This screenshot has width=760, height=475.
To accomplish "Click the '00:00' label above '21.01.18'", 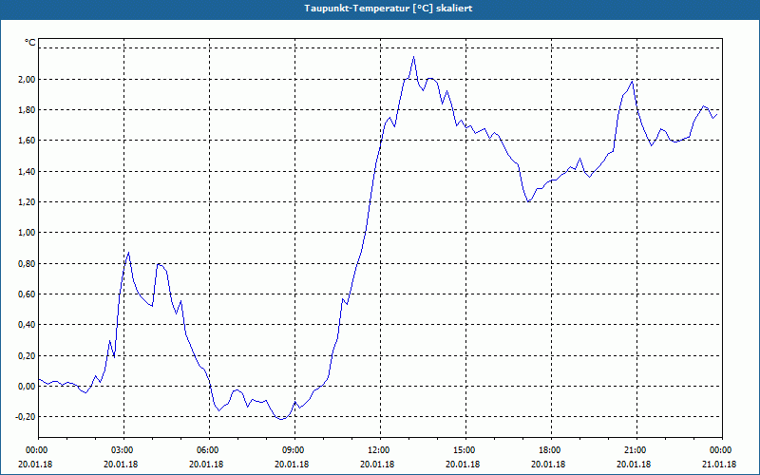I will click(722, 450).
